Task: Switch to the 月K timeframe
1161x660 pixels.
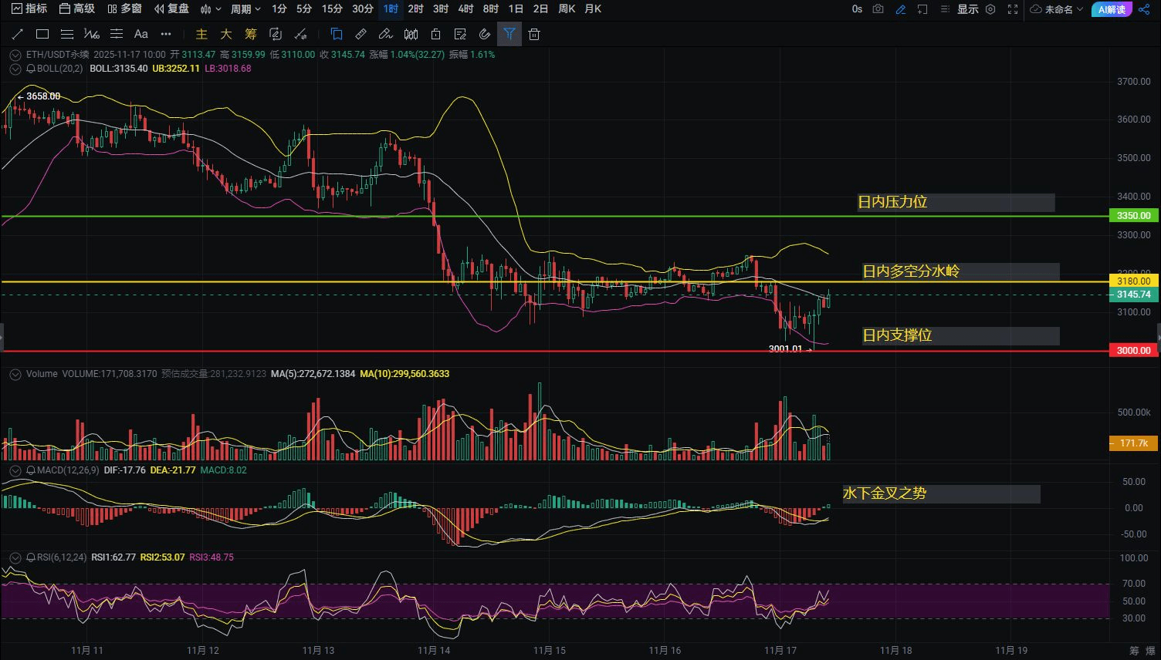Action: [593, 9]
